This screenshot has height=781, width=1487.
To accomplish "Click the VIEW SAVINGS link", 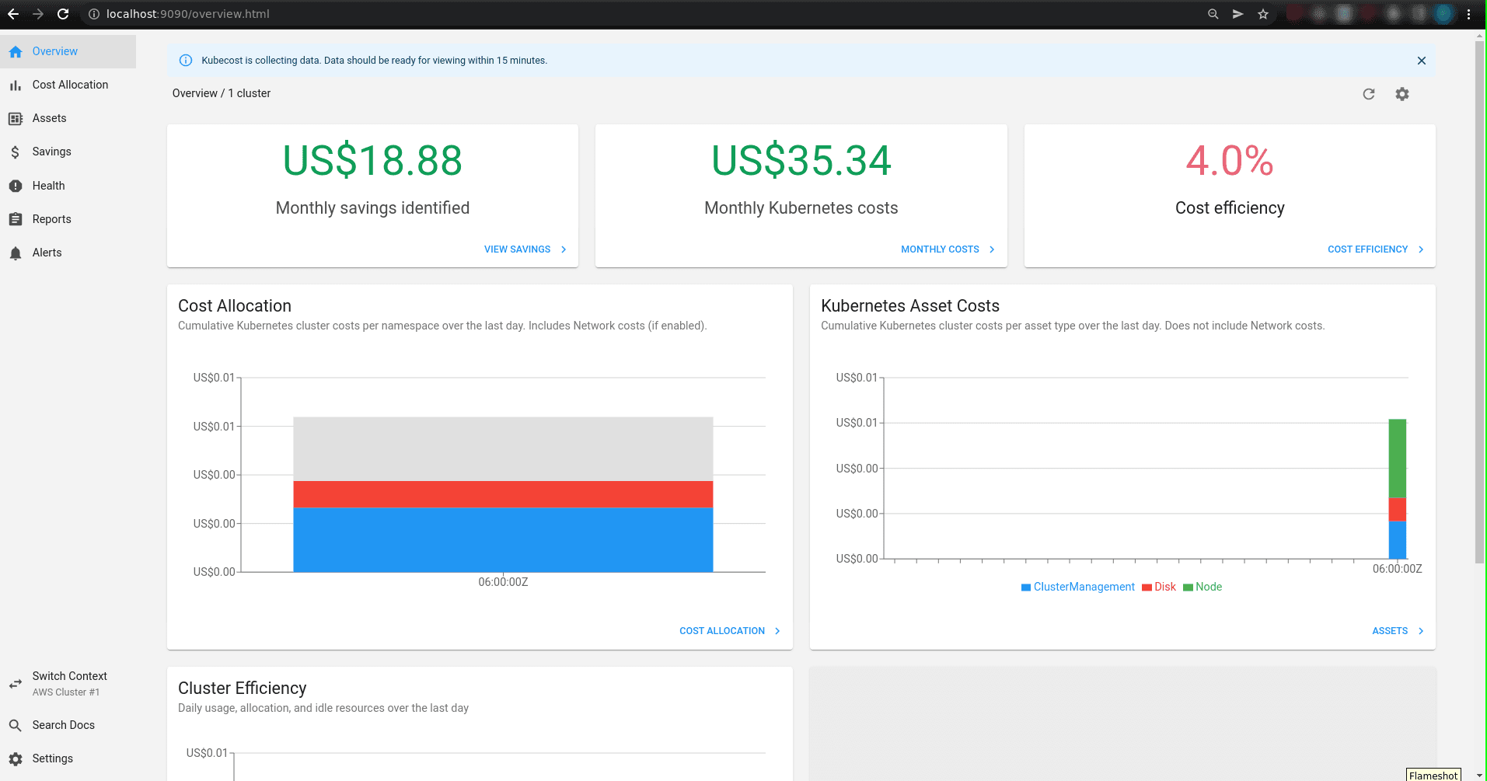I will [525, 249].
